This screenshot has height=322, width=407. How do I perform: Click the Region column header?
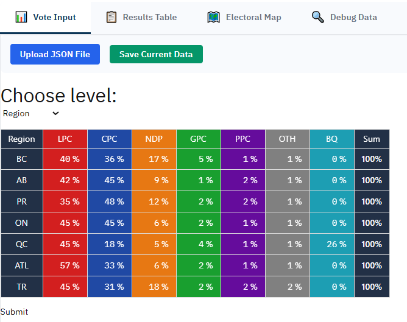pyautogui.click(x=22, y=139)
